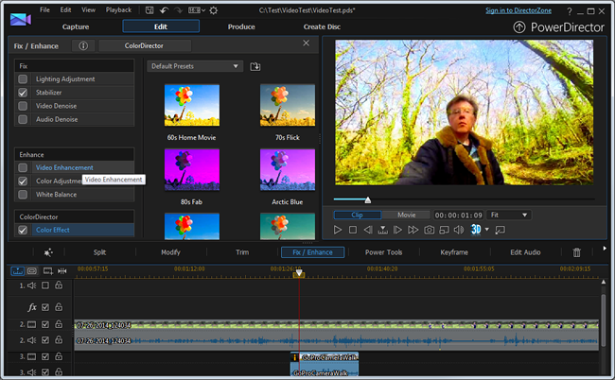Image resolution: width=615 pixels, height=380 pixels.
Task: Redo the last undone action
Action: [x=179, y=10]
